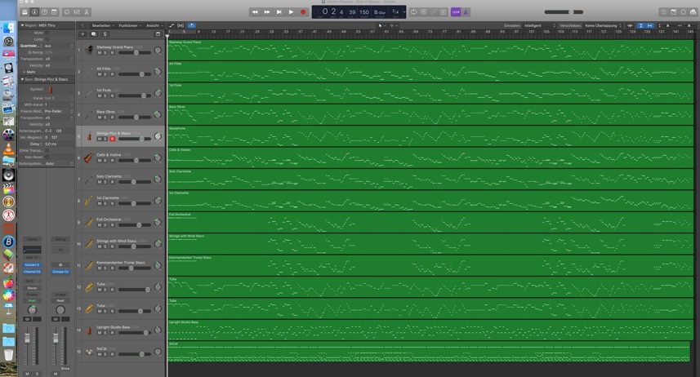Collapse the Spur Strings Pizz & Stacc section

[x=22, y=79]
